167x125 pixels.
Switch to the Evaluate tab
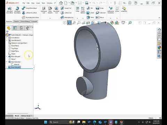coord(34,22)
